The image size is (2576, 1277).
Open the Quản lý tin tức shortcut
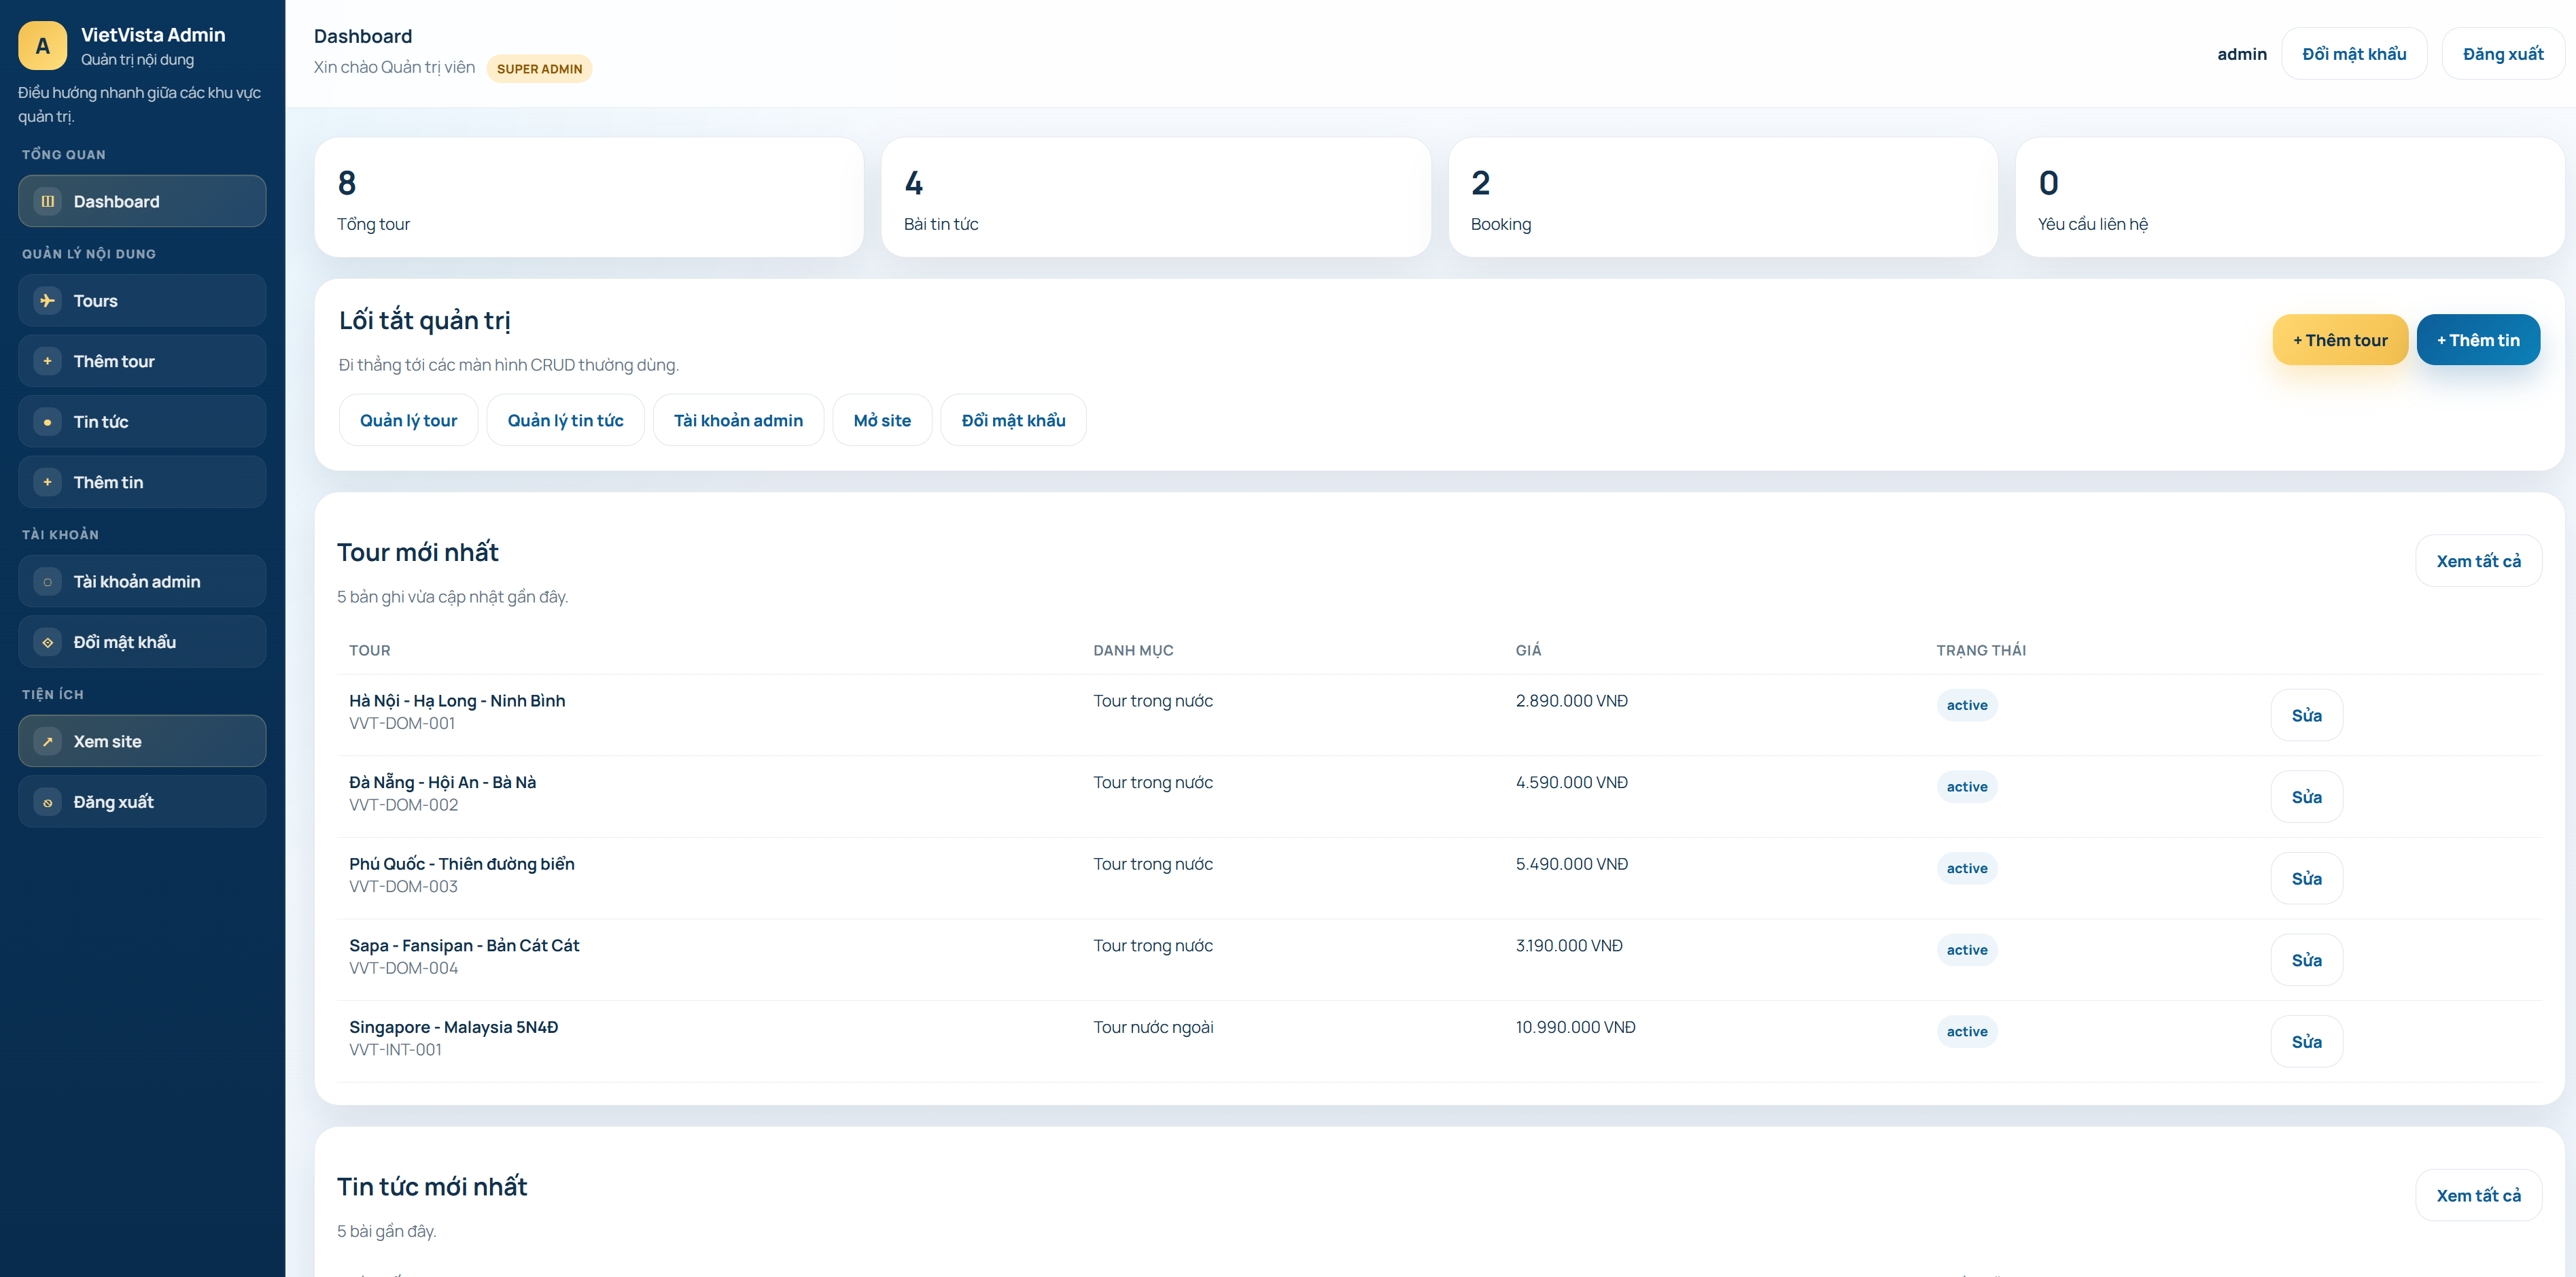pyautogui.click(x=565, y=420)
